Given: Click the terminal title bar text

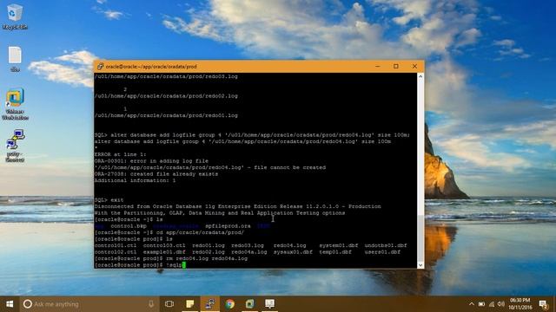Looking at the screenshot, I should tap(151, 66).
